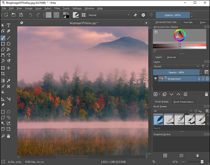210x165 pixels.
Task: Toggle alpha inherit on background layer
Action: coord(203,79)
